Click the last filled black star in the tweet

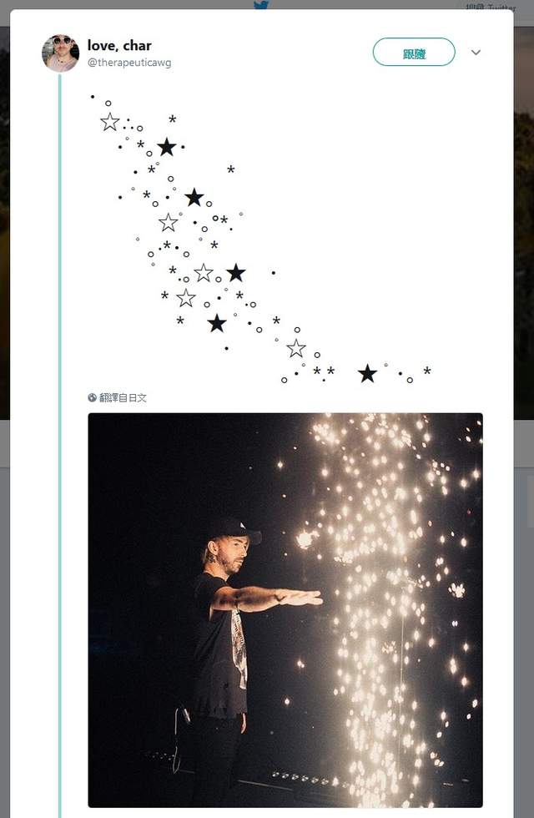(368, 374)
